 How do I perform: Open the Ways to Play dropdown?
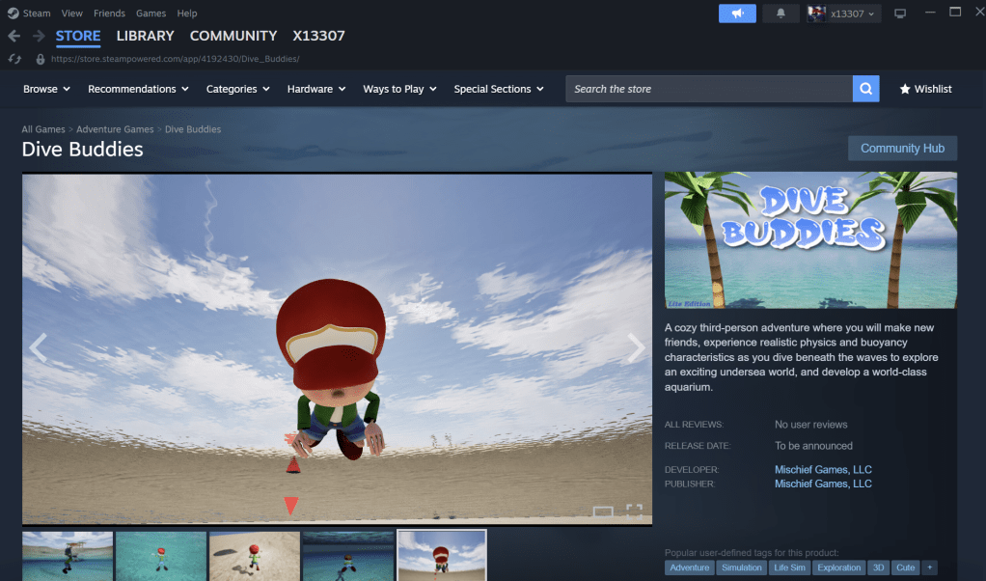coord(399,89)
